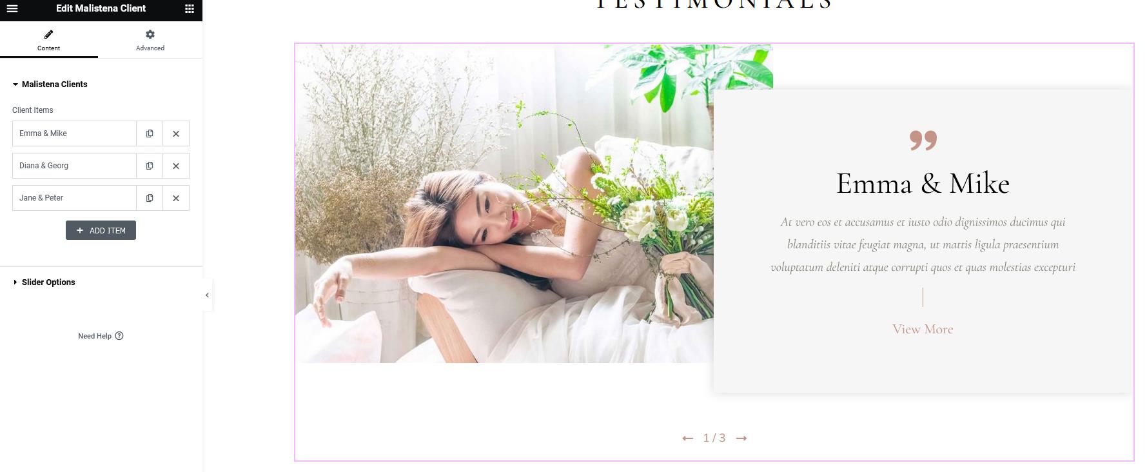
Task: Duplicate the Jane & Peter item
Action: 150,198
